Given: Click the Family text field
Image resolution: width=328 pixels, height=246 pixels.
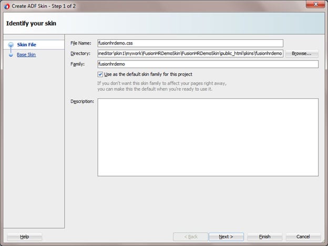Looking at the screenshot, I should (x=208, y=64).
